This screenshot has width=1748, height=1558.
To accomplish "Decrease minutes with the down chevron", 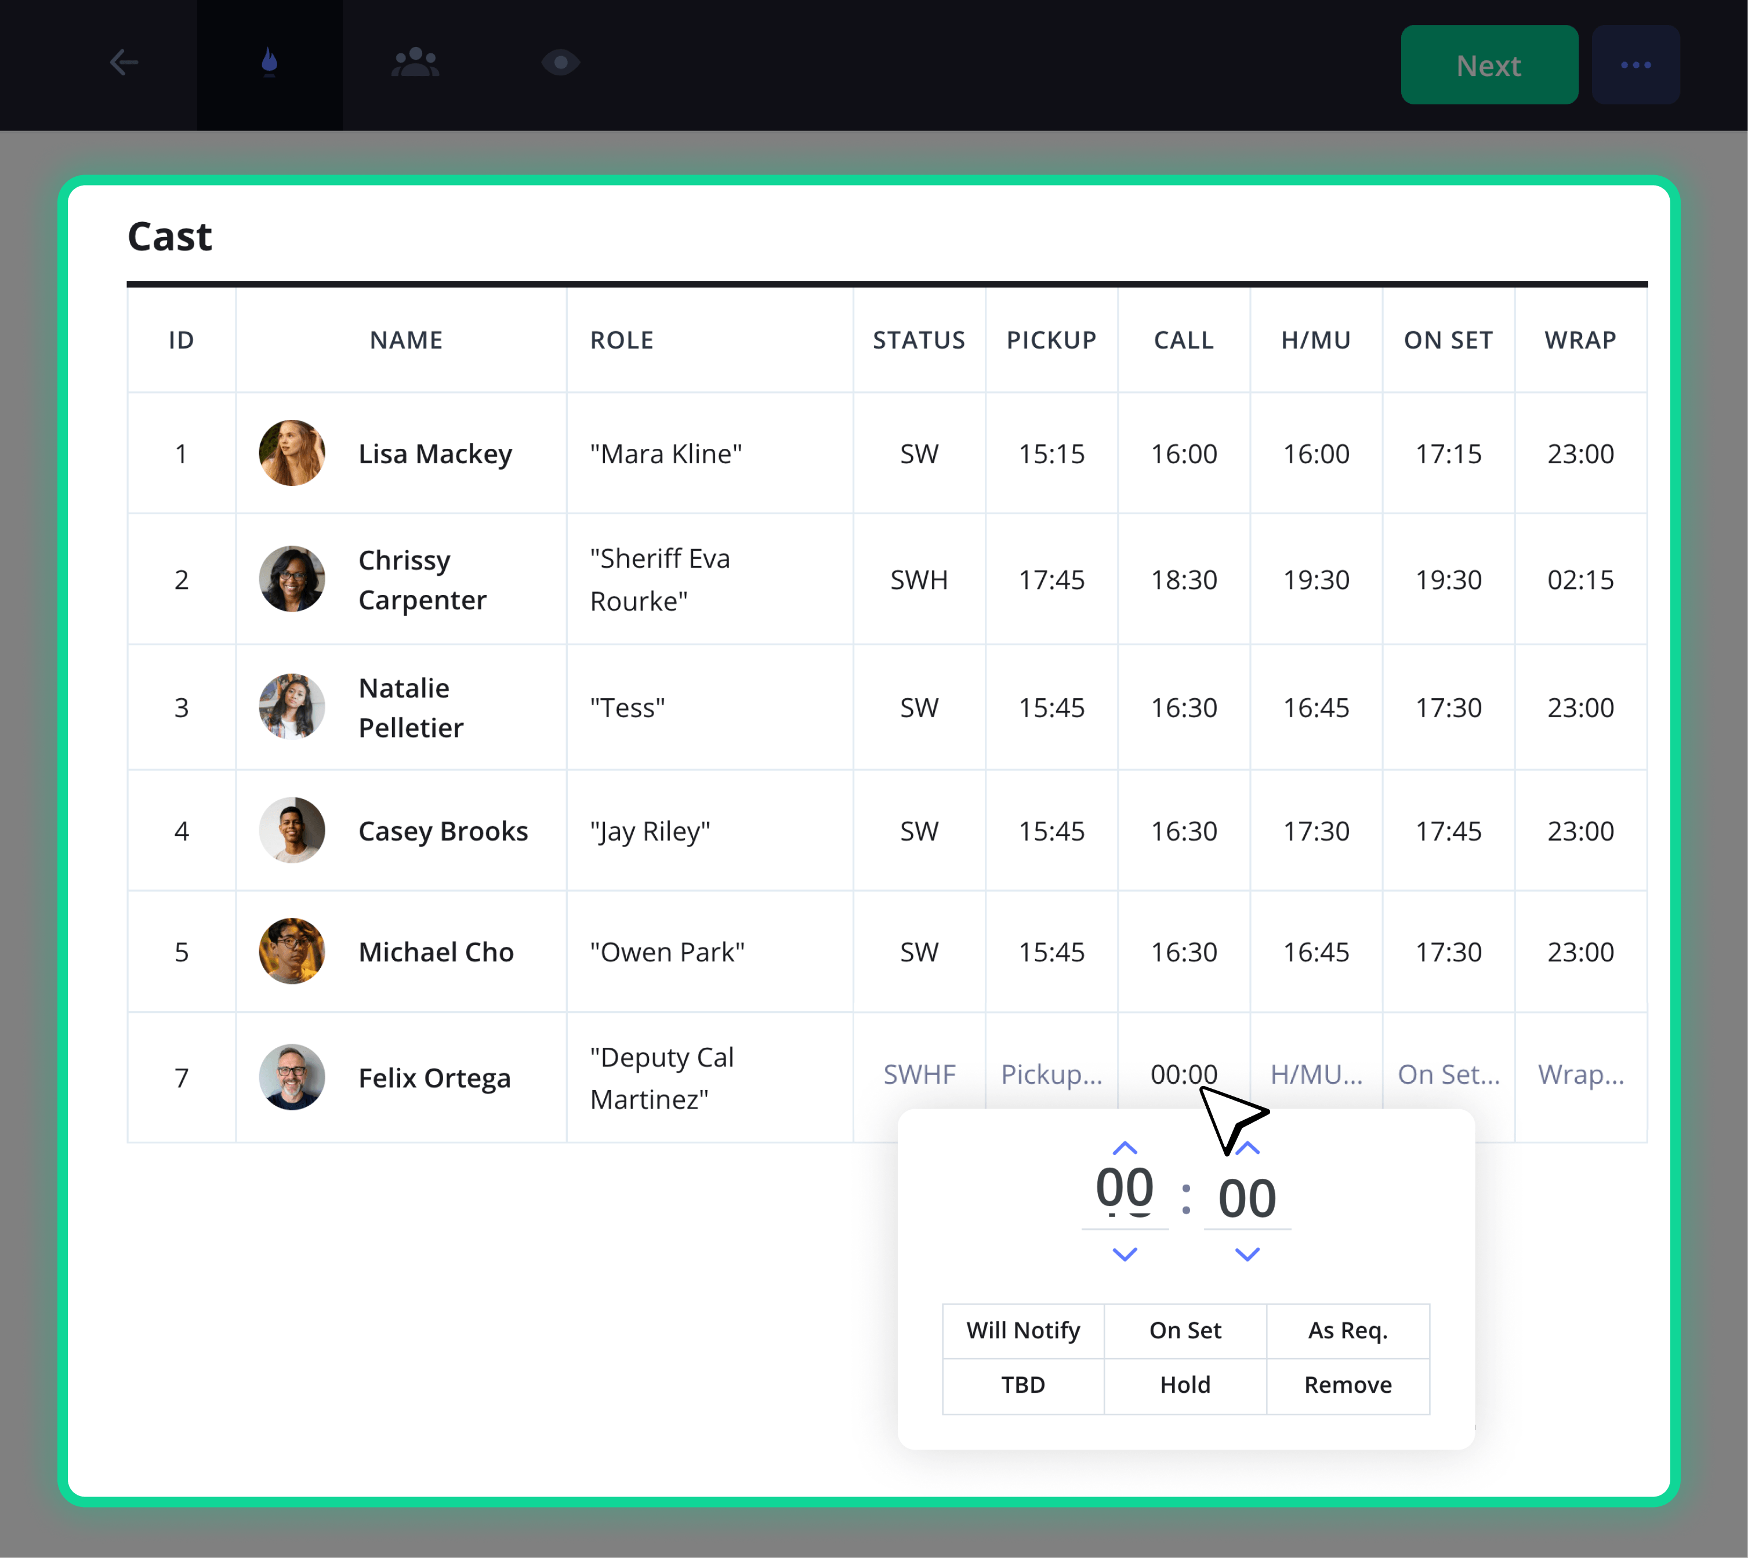I will pos(1247,1254).
